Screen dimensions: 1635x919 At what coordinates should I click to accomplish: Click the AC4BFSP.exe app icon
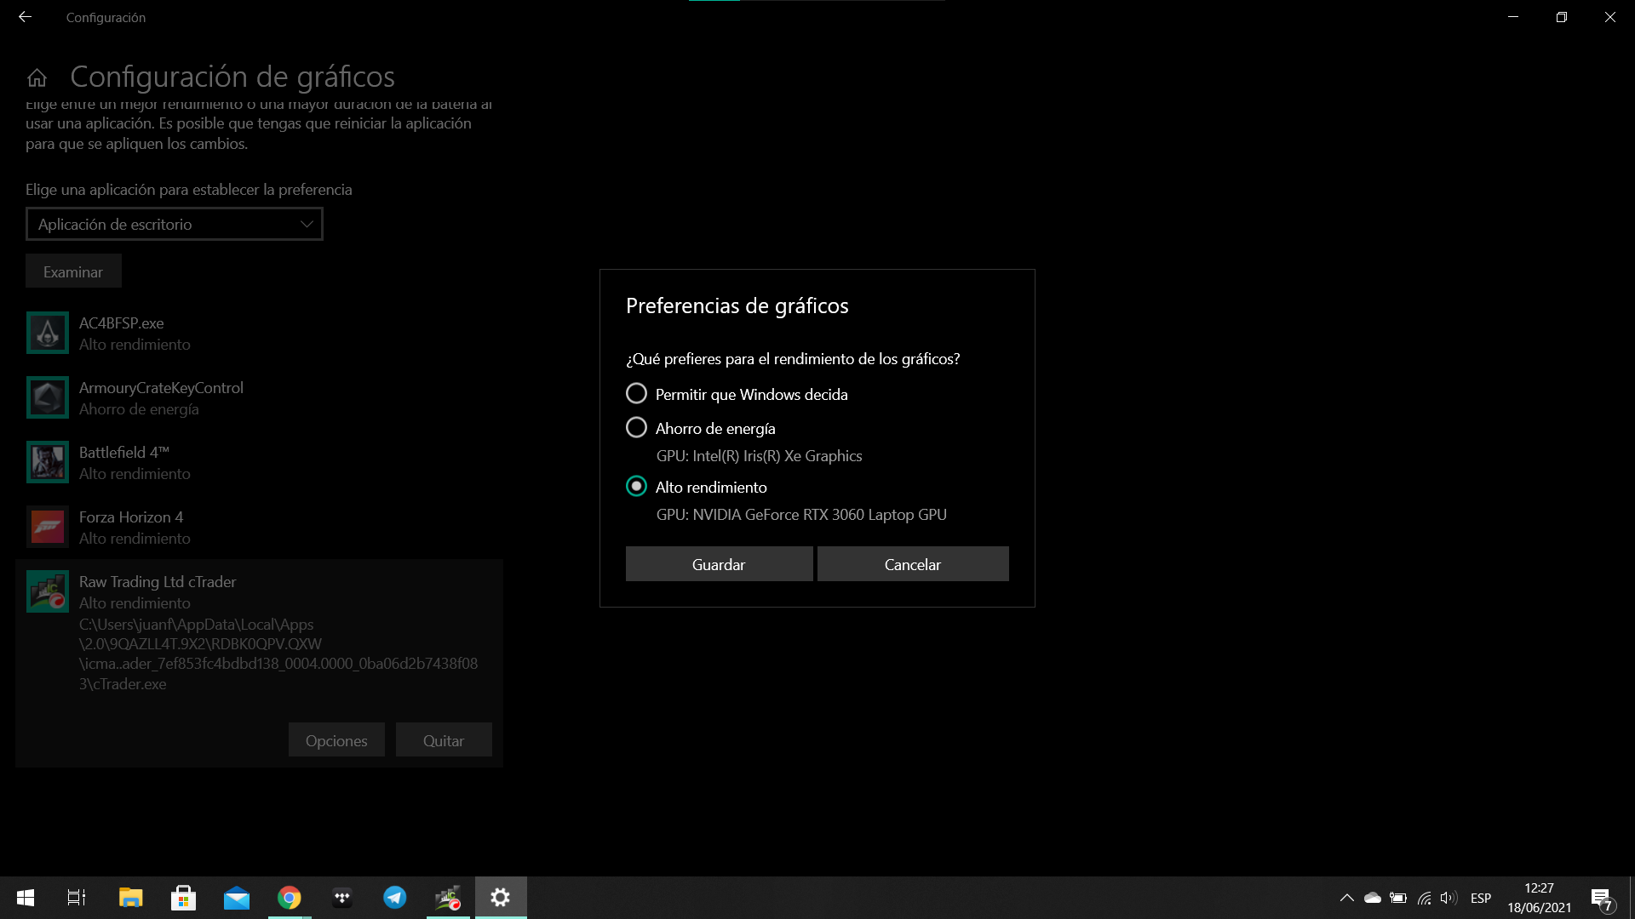pos(48,333)
